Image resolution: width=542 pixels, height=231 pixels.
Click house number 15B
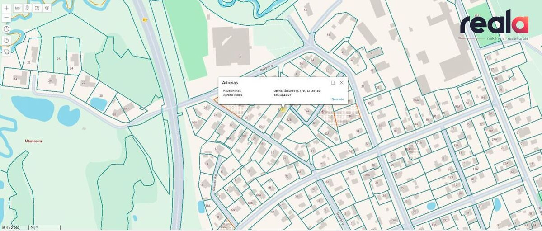point(496,79)
